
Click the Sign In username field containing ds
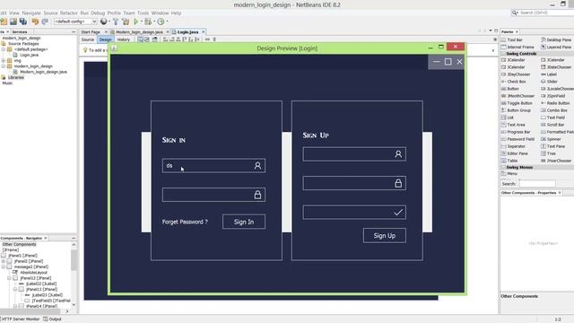(x=213, y=166)
